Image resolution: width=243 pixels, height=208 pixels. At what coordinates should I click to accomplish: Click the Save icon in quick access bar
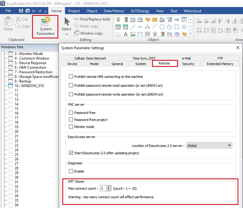(x=21, y=11)
